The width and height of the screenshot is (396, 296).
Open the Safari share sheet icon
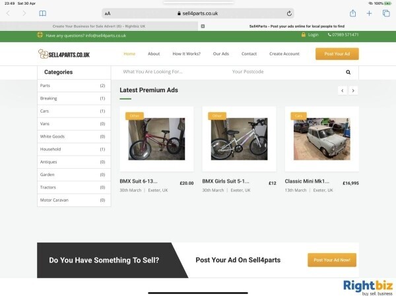tap(353, 13)
